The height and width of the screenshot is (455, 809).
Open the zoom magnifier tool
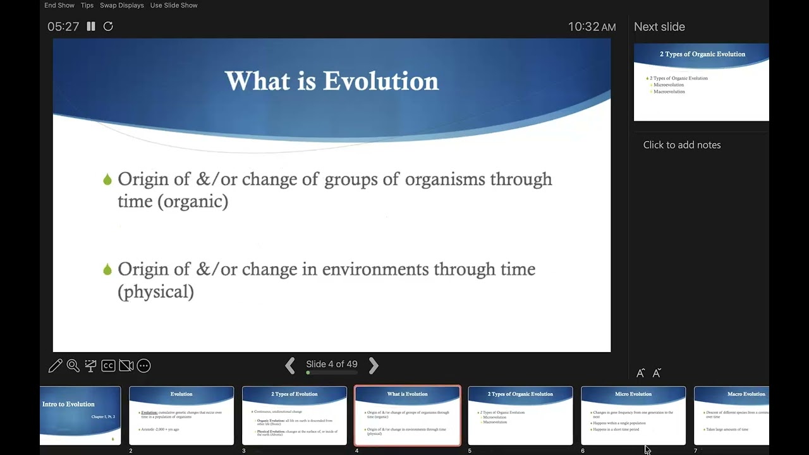pos(73,365)
